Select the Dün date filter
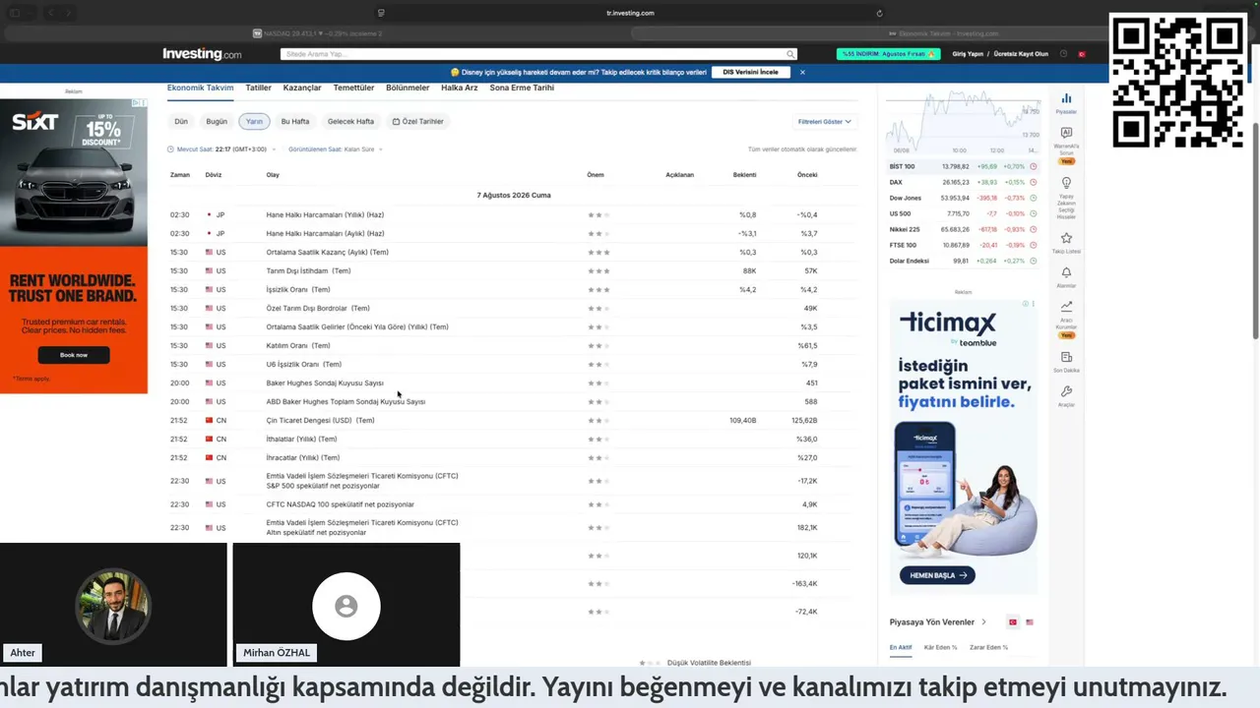Image resolution: width=1260 pixels, height=708 pixels. [181, 122]
